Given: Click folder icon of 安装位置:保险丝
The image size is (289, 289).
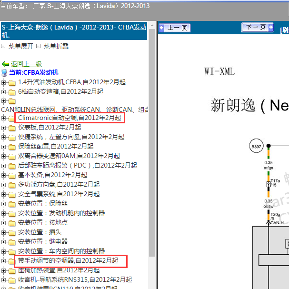Looking at the screenshot, I should click(12, 204).
